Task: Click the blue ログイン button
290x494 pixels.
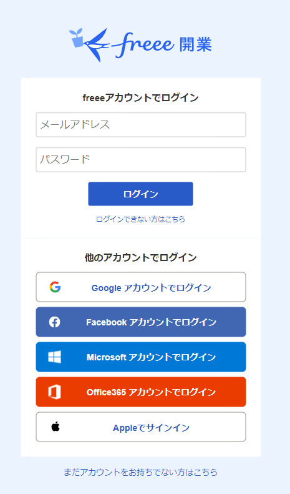Action: pyautogui.click(x=140, y=194)
